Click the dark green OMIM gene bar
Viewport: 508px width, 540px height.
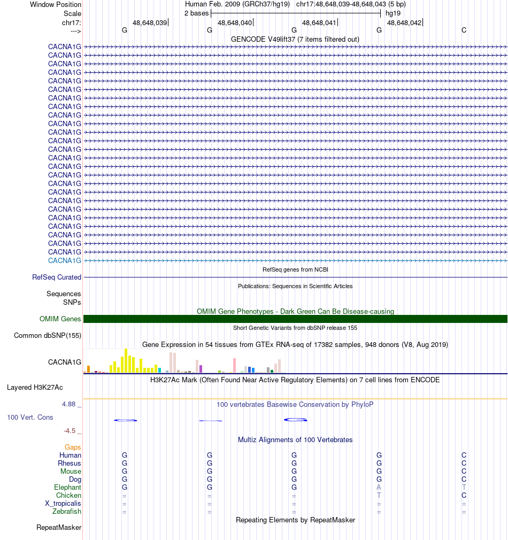(295, 319)
